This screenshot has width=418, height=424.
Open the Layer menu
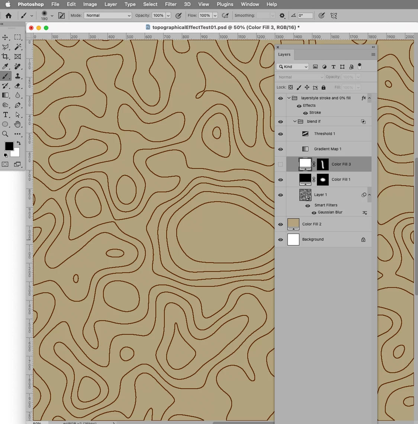click(x=110, y=4)
